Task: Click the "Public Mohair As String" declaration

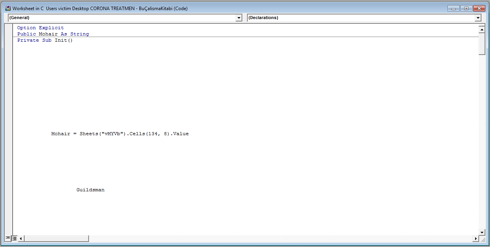Action: (53, 34)
